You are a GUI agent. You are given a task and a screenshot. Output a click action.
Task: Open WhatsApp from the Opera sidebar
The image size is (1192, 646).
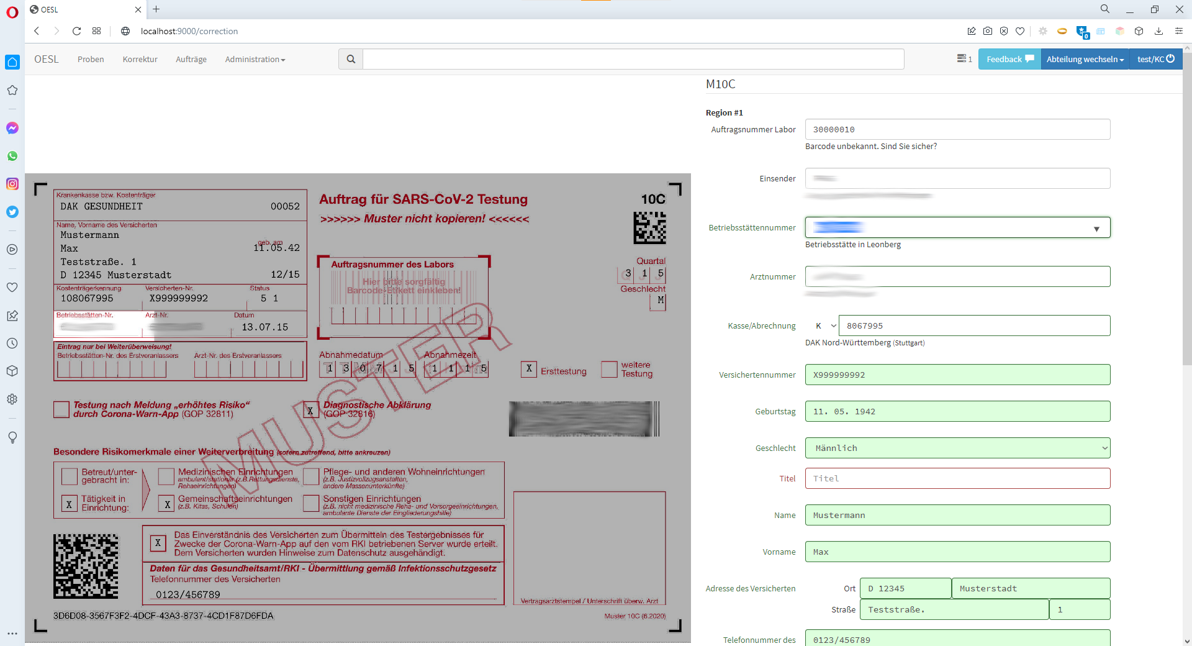click(x=12, y=156)
